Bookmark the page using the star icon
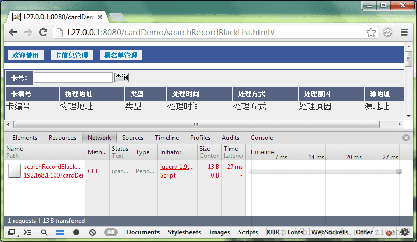This screenshot has height=242, width=417. 371,33
